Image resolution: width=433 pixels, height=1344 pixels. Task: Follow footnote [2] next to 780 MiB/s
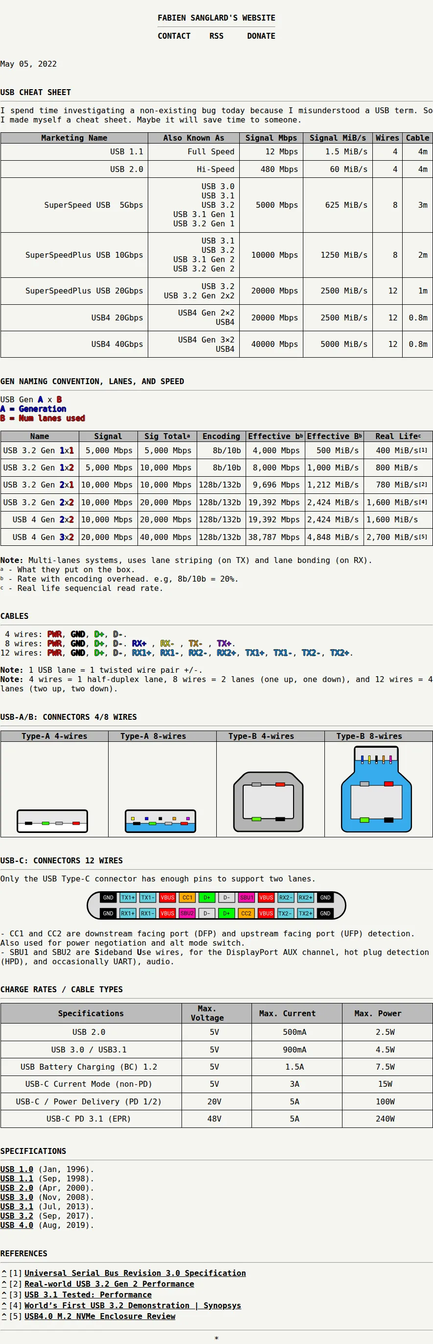coord(423,484)
